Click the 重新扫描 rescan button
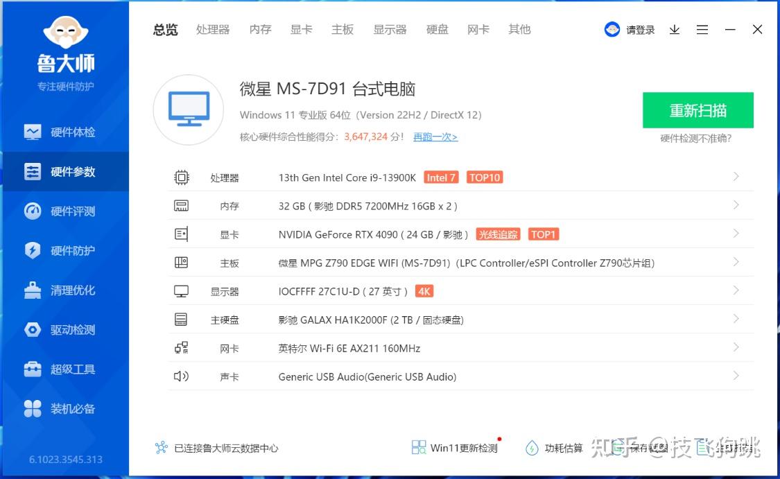The height and width of the screenshot is (479, 780). coord(697,110)
